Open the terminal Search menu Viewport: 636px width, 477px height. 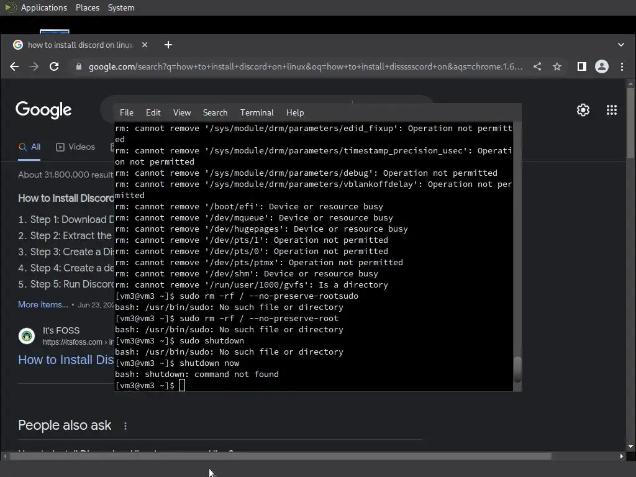coord(215,113)
